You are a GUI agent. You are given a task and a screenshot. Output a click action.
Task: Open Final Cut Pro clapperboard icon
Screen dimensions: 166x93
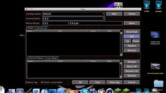click(101, 91)
